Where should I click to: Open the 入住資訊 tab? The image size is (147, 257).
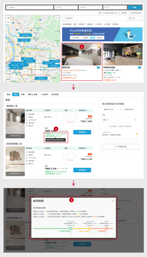pyautogui.click(x=44, y=94)
